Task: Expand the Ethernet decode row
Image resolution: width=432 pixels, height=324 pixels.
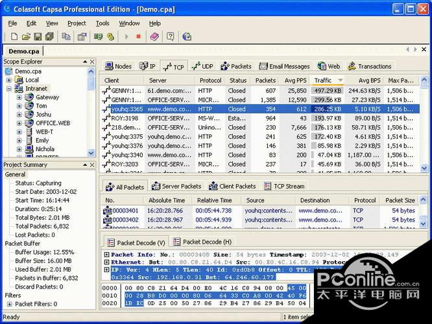Action: coord(106,262)
